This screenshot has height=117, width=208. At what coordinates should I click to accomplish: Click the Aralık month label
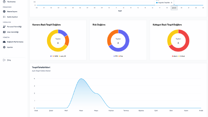[201, 110]
